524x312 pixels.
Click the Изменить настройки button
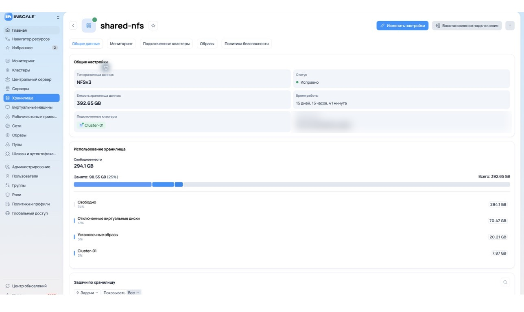402,26
